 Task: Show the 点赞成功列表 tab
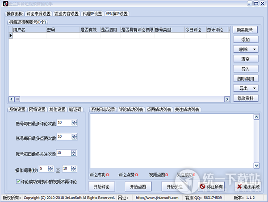(x=159, y=109)
